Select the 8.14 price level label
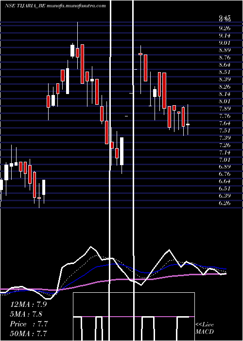The image size is (243, 341). (225, 94)
